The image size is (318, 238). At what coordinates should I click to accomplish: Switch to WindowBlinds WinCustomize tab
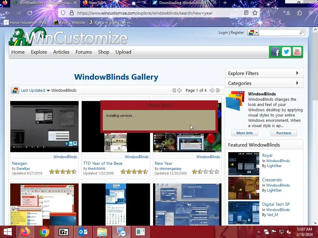46,3
